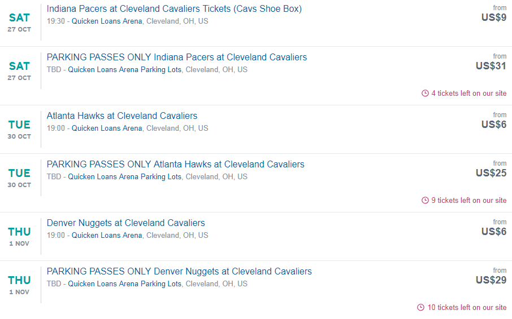This screenshot has height=319, width=512.
Task: Click Quicken Loans Arena venue for Pacers game
Action: point(107,21)
